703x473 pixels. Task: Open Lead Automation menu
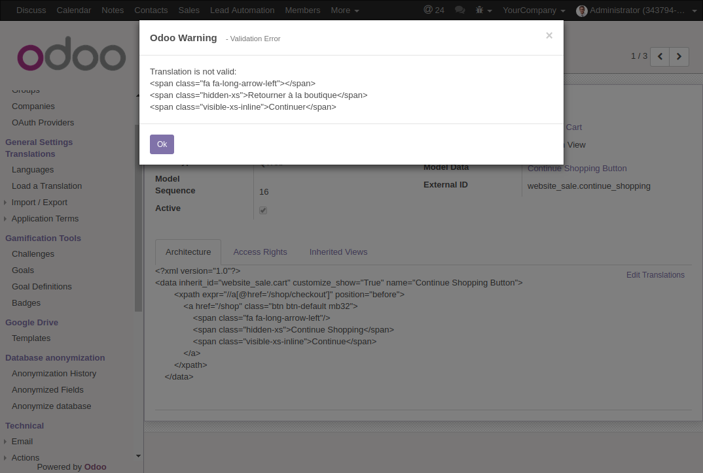coord(242,10)
